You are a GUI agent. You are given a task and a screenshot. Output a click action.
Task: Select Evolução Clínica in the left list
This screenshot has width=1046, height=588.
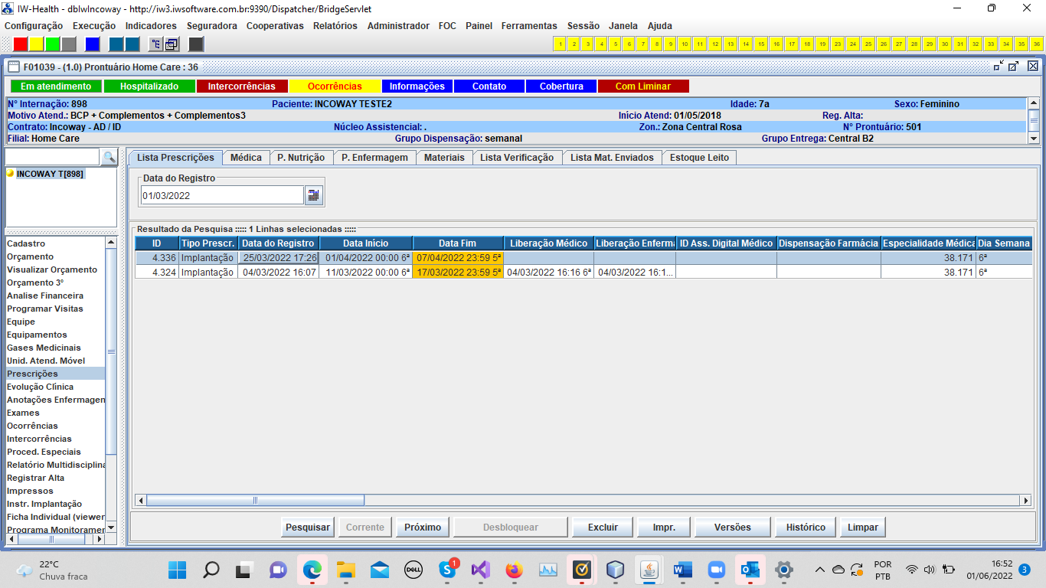tap(41, 387)
